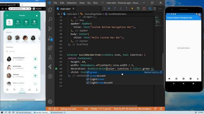
Task: Pause the debug session
Action: click(x=109, y=9)
